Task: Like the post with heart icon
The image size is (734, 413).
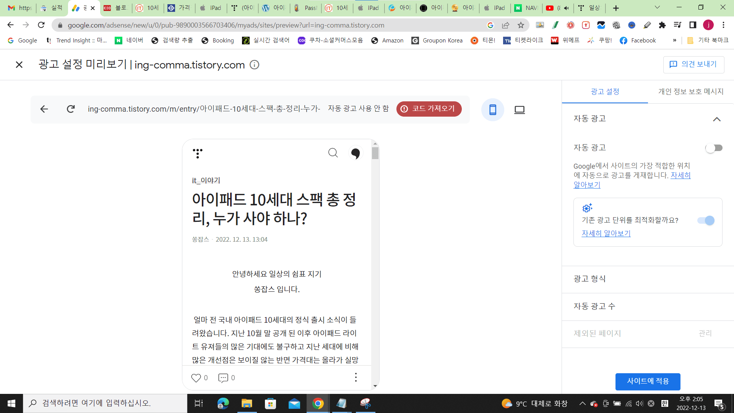Action: (196, 378)
